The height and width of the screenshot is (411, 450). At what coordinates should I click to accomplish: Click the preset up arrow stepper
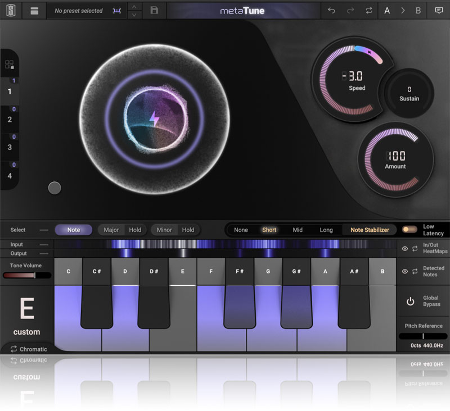[x=134, y=7]
